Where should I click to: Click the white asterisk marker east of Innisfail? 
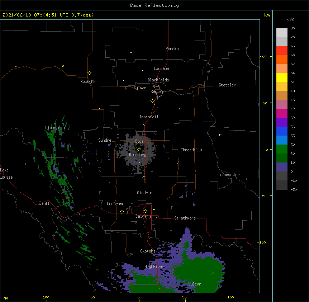(180, 109)
